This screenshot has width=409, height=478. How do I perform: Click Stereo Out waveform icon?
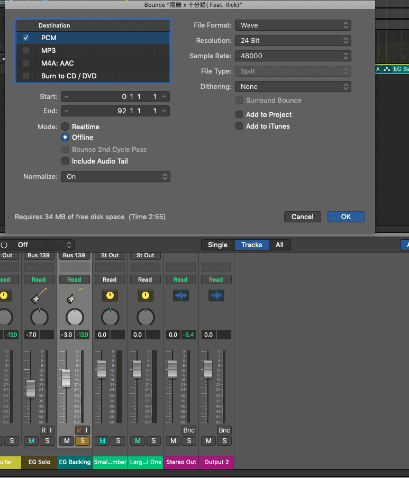pos(181,295)
